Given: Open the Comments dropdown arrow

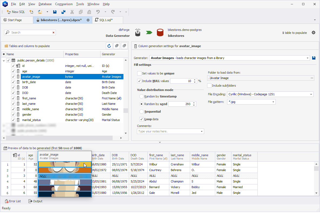Looking at the screenshot, I should click(x=202, y=131).
